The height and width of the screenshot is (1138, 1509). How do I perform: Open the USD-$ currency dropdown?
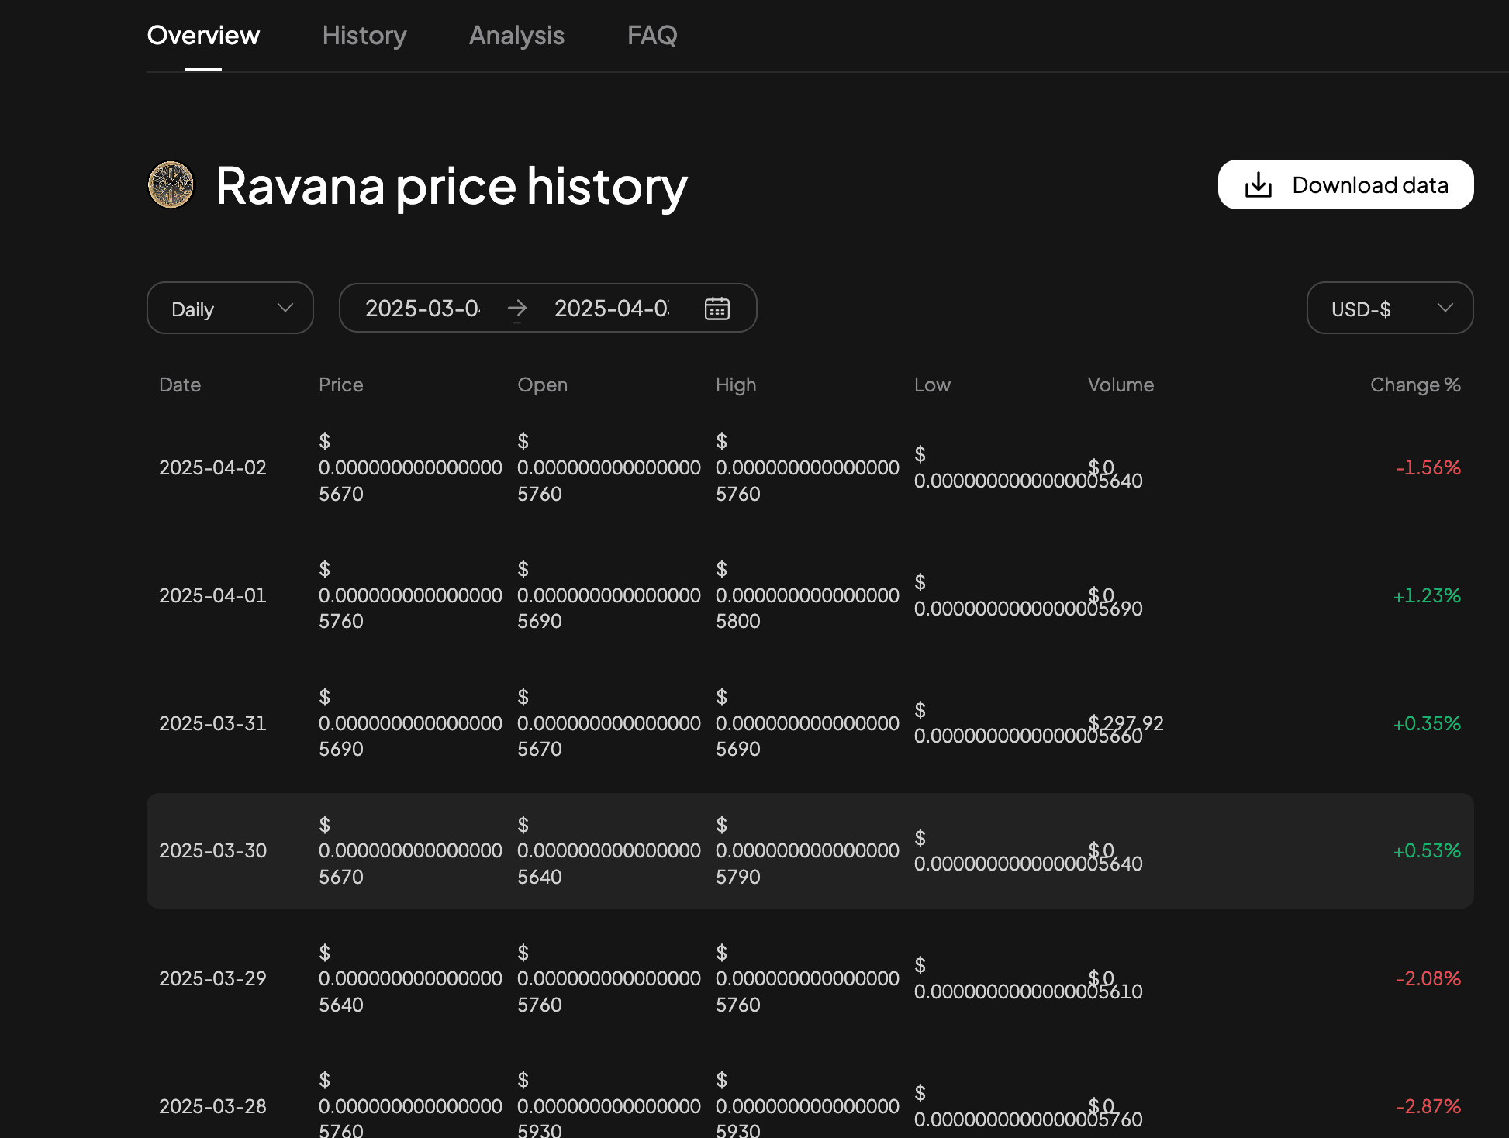click(1389, 308)
